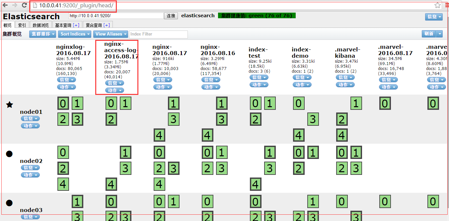Add a new 复合查询 tab via [+]
This screenshot has height=221, width=449.
point(107,25)
